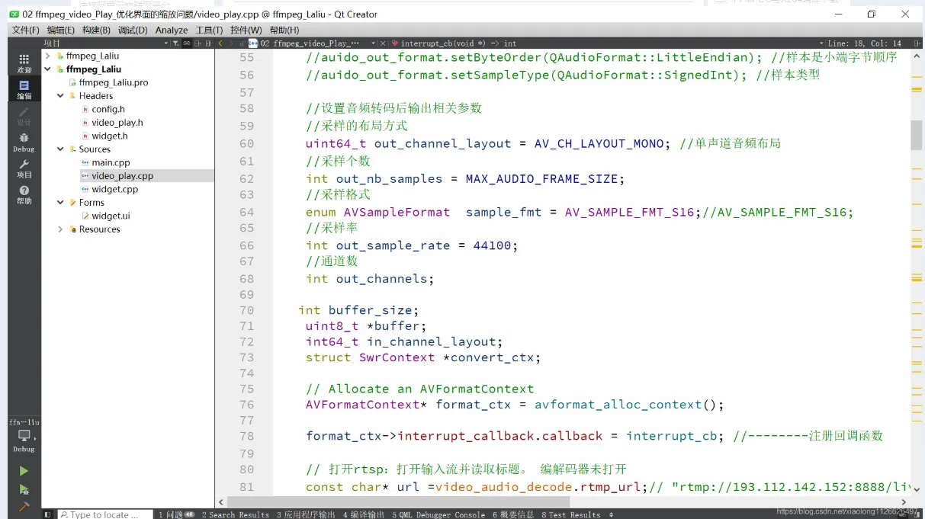The width and height of the screenshot is (925, 519).
Task: Expand the Resources folder
Action: click(60, 229)
